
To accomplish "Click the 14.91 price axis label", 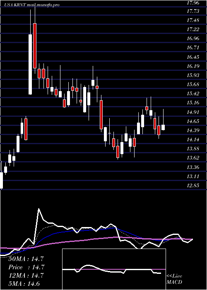I will (x=193, y=112).
